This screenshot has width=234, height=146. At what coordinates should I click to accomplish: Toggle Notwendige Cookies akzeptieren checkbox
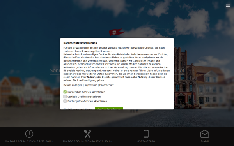coord(65,92)
